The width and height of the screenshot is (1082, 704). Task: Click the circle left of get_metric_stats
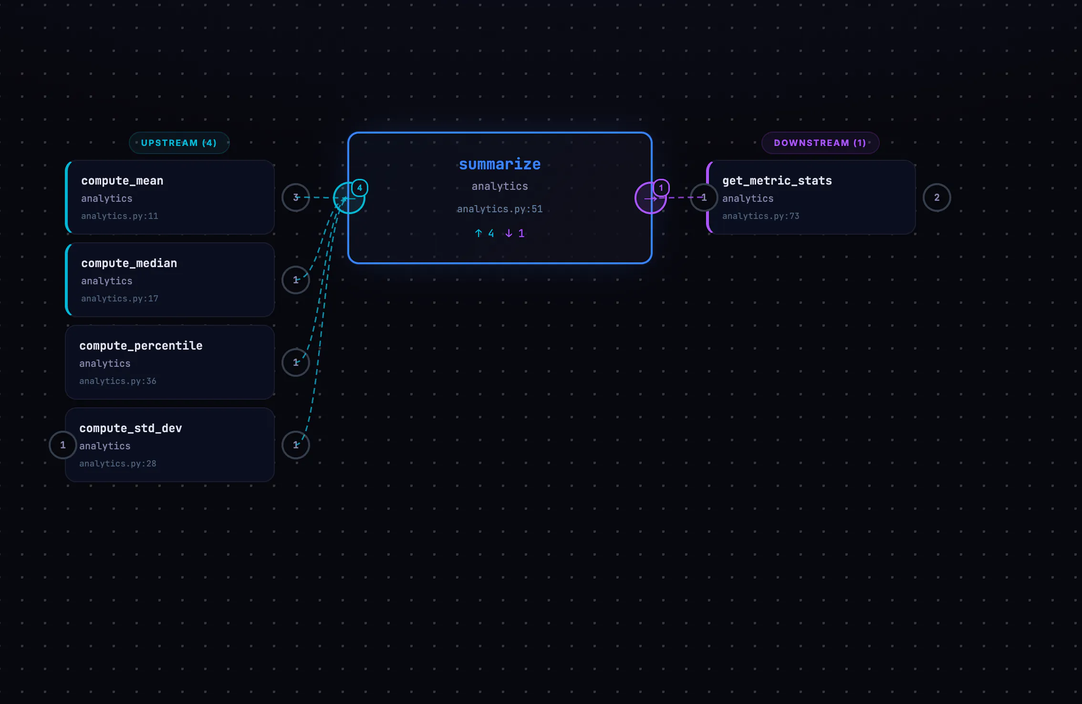pos(704,197)
